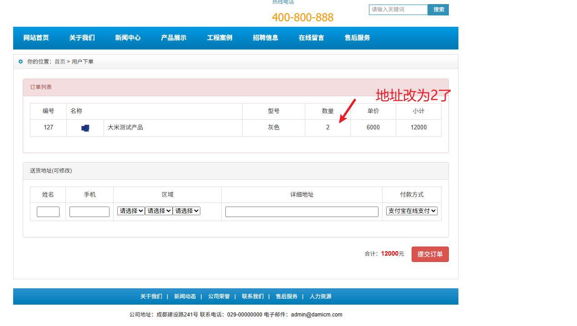577x326 pixels.
Task: Focus the 手机 phone number field
Action: 90,212
